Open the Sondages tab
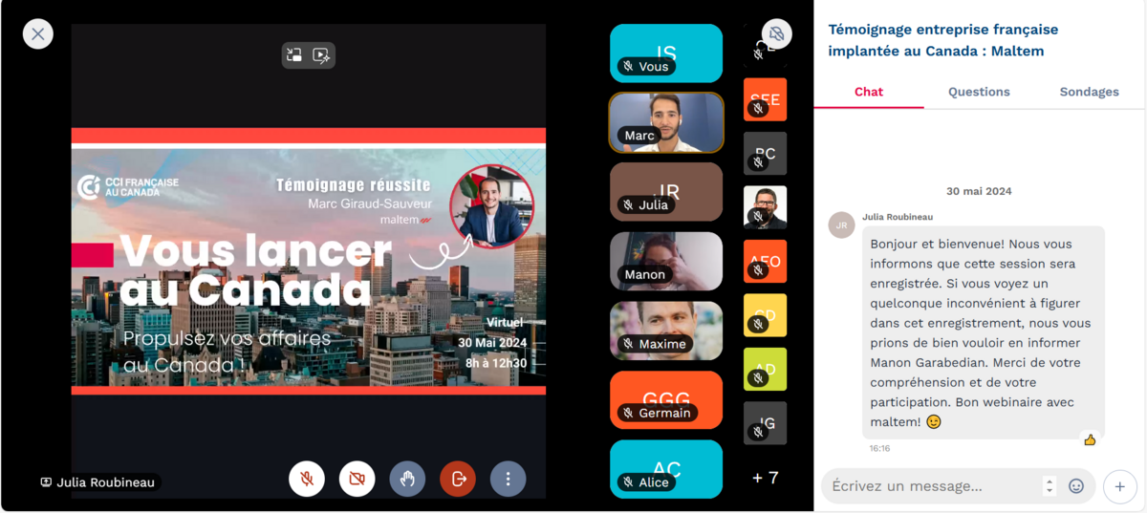Image resolution: width=1147 pixels, height=513 pixels. (x=1089, y=92)
